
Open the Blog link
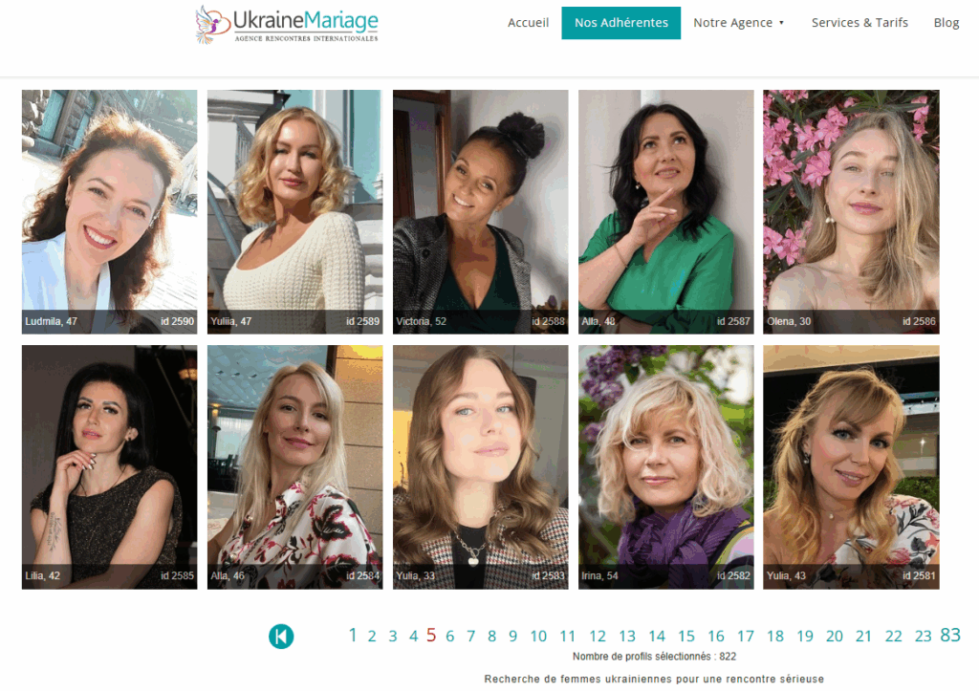tap(946, 23)
